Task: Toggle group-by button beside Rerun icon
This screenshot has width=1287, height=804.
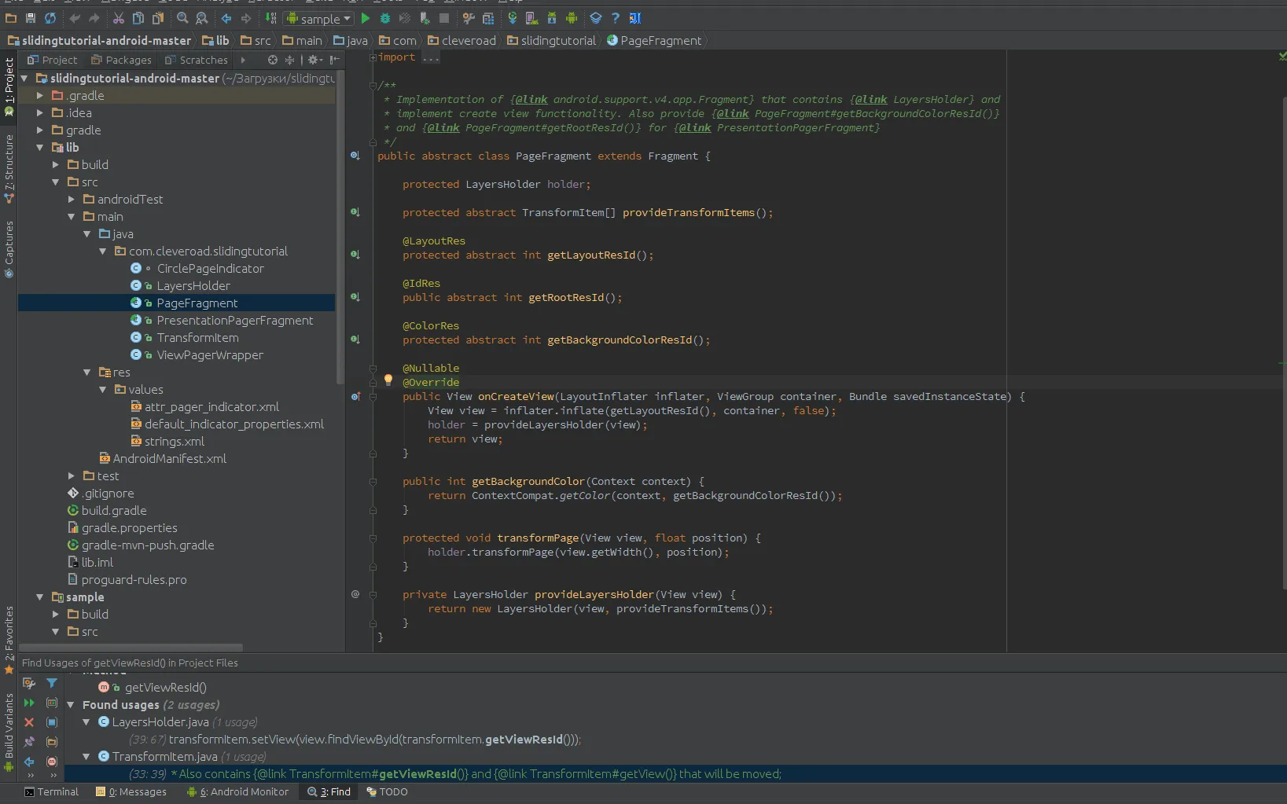Action: click(x=52, y=703)
